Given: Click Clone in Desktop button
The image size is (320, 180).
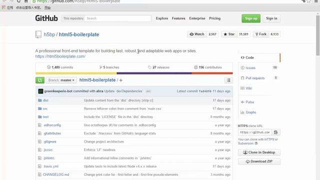Looking at the screenshot, I should coord(259,152).
